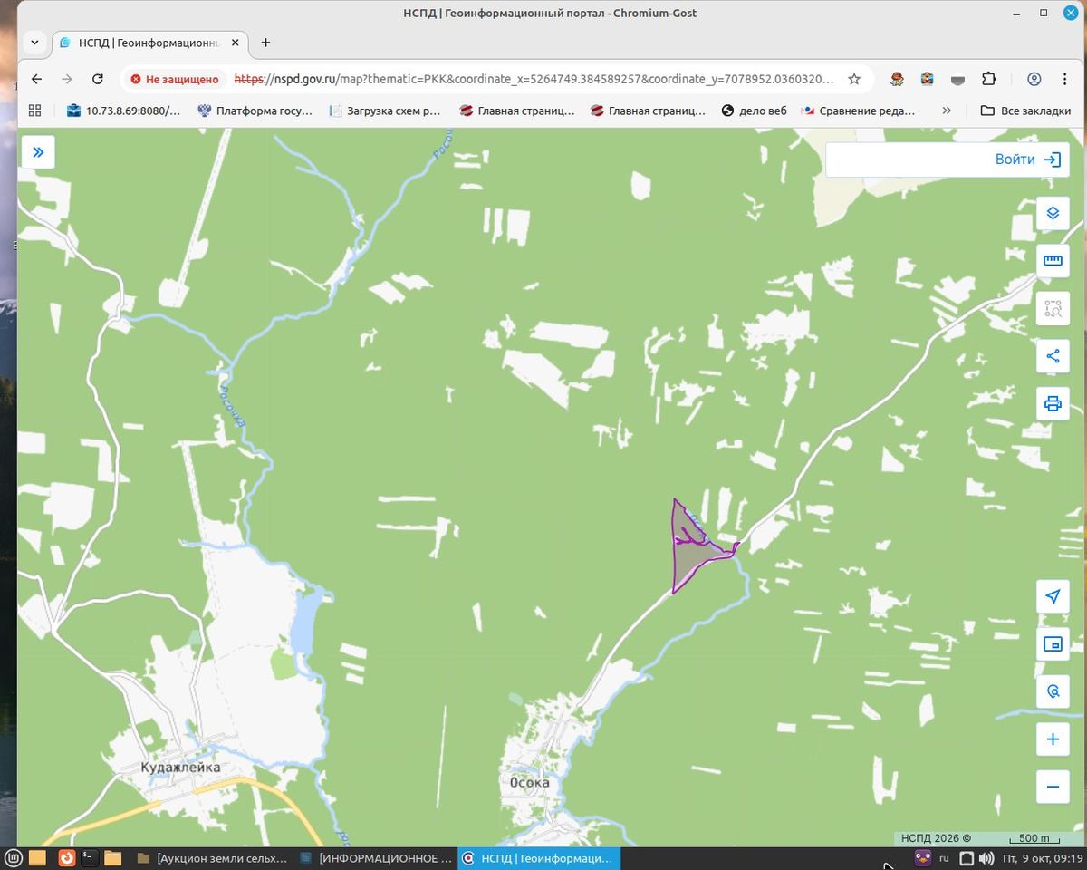Switch to the 'ИНФОРМАЦИОННОЕ' taskbar window

pyautogui.click(x=375, y=858)
